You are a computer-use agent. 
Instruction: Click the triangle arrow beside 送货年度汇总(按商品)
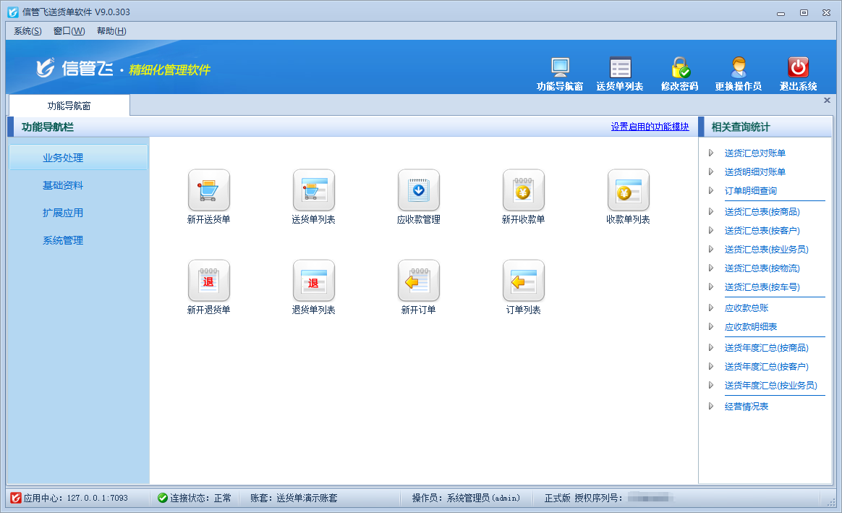click(x=711, y=347)
